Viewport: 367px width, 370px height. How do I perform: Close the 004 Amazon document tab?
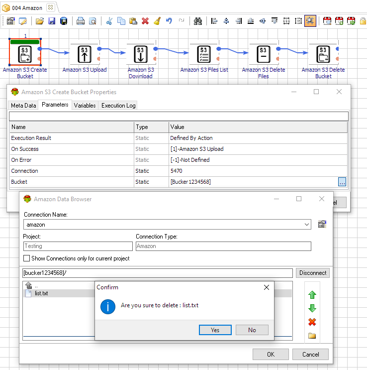(50, 7)
